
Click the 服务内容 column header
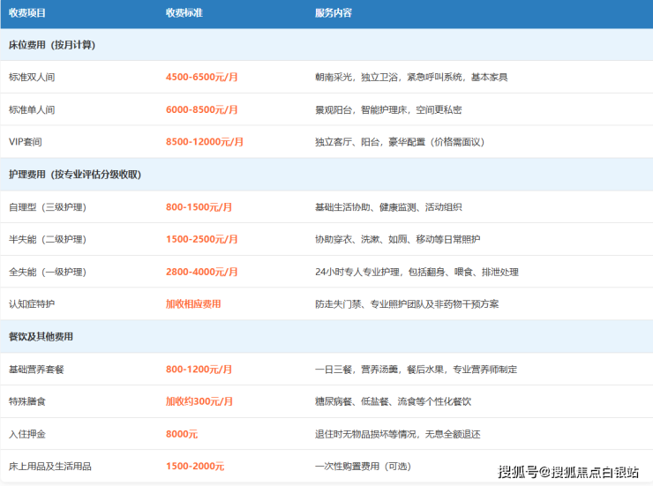[334, 12]
